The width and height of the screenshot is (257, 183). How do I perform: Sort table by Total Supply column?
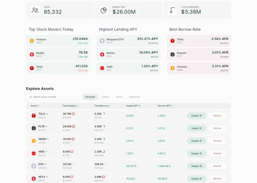coord(70,106)
